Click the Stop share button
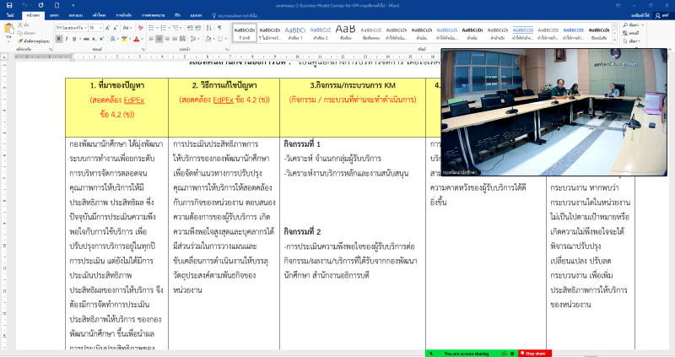This screenshot has width=675, height=357. [533, 353]
